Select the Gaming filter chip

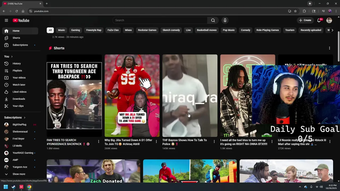pyautogui.click(x=75, y=30)
